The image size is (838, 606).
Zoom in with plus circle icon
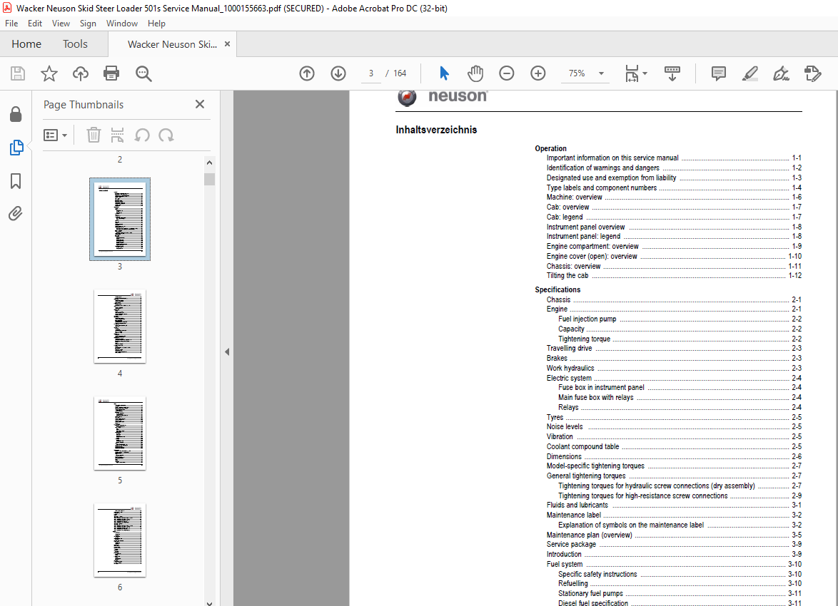[538, 73]
